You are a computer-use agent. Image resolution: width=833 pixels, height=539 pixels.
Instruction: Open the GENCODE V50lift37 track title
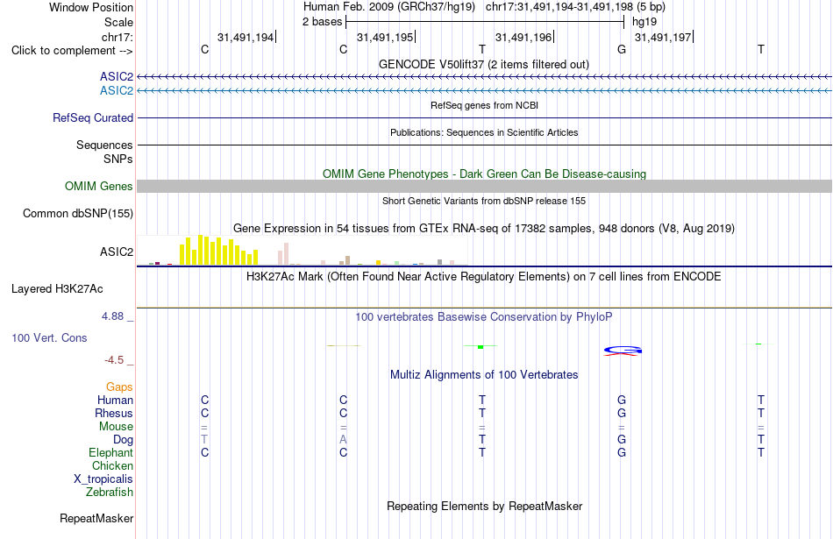pyautogui.click(x=484, y=64)
